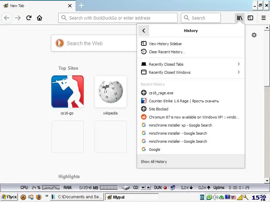Expand quick launch overflow chevron

point(47,196)
